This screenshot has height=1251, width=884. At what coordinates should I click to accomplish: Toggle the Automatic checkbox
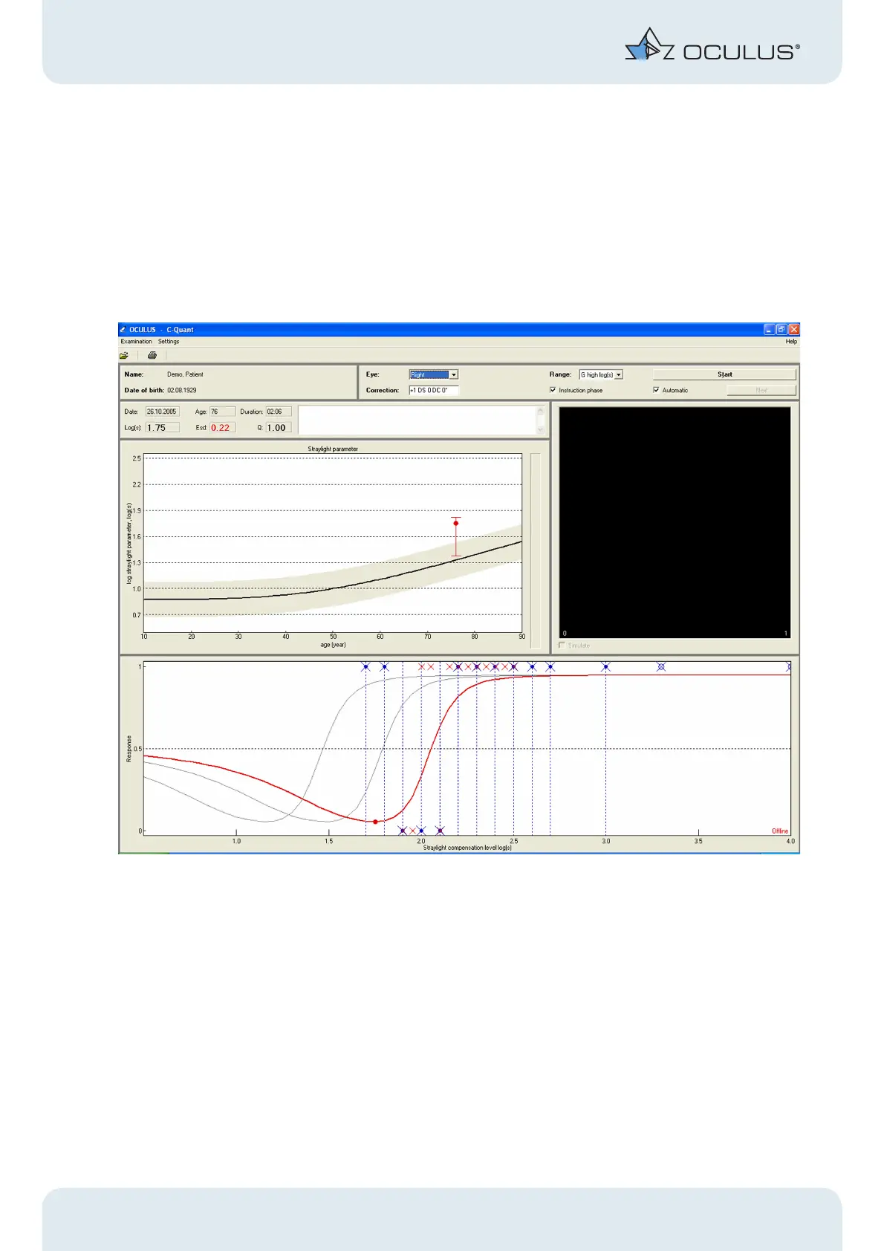coord(656,390)
